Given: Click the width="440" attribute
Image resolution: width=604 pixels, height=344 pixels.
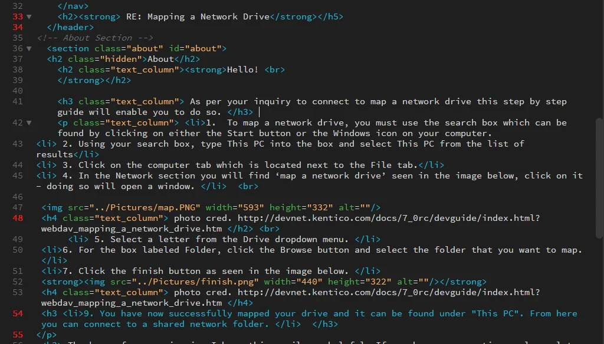Looking at the screenshot, I should pos(293,282).
